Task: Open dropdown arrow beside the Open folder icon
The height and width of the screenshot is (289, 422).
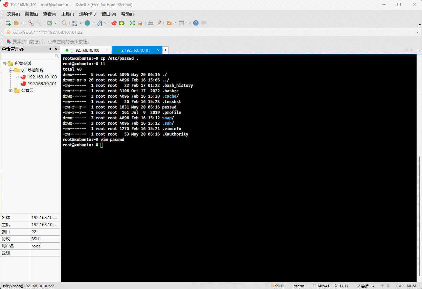Action: point(22,23)
